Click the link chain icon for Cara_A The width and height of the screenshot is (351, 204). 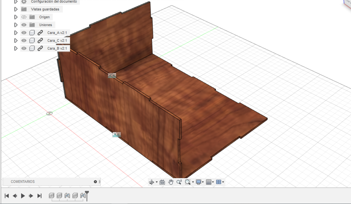click(x=40, y=33)
